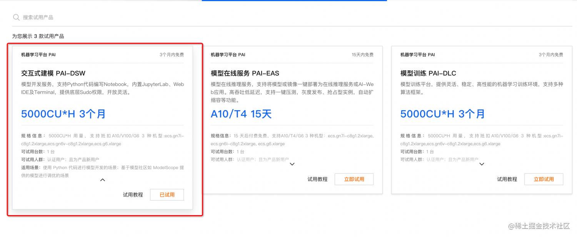Click 适用场景 description in PAI-DSW card
577x237 pixels.
pyautogui.click(x=102, y=171)
